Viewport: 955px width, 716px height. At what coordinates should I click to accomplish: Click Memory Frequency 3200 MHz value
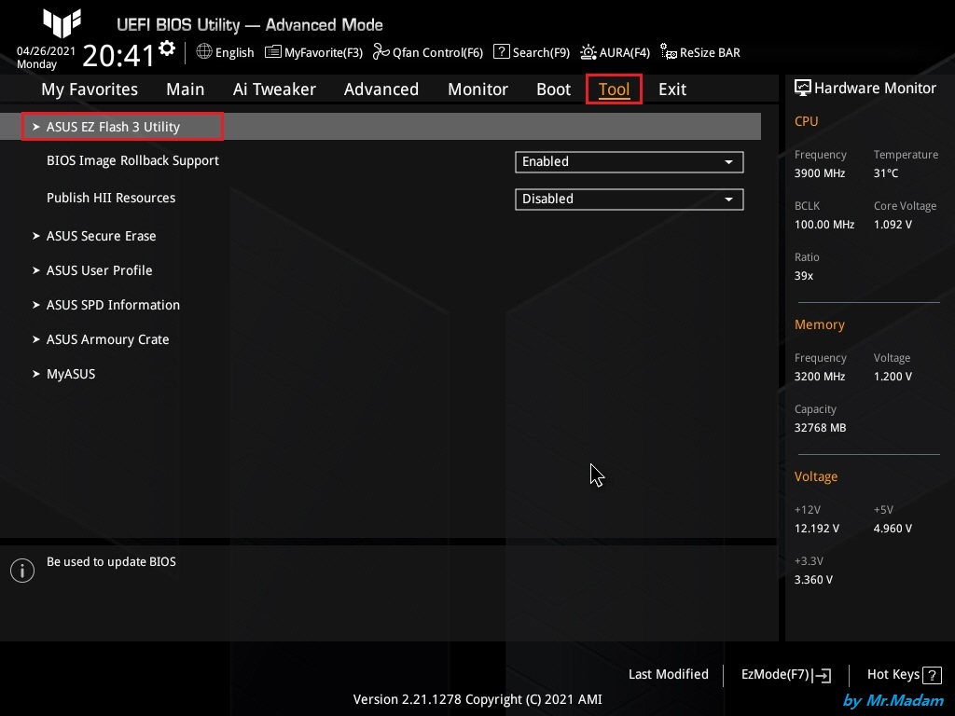[820, 377]
